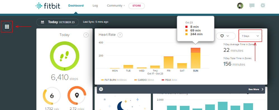
Task: Click the 8 min tooltip value
Action: pos(195,27)
